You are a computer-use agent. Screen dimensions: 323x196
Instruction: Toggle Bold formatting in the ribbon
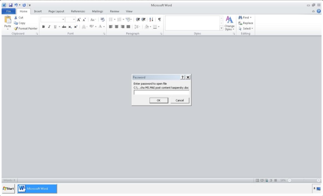pos(44,27)
